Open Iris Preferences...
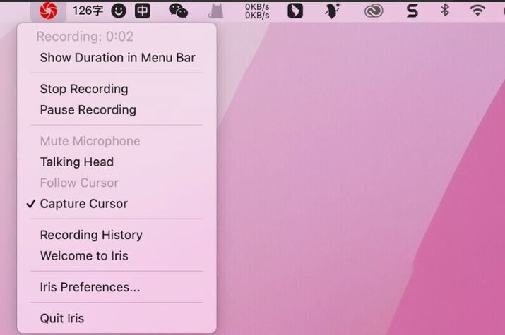Screen dimensions: 505x335 tap(117, 287)
